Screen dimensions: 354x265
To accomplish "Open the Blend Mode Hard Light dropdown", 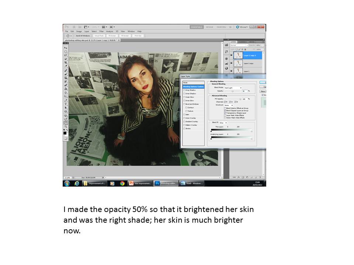I will (x=233, y=88).
